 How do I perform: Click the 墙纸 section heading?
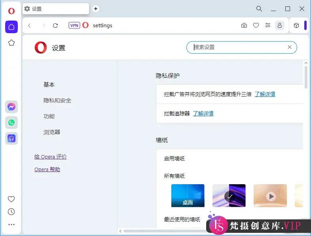pyautogui.click(x=162, y=140)
